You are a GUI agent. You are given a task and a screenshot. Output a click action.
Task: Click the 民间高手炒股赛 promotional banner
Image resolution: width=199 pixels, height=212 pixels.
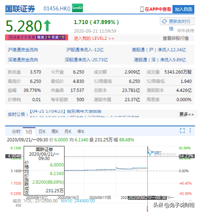(37, 37)
